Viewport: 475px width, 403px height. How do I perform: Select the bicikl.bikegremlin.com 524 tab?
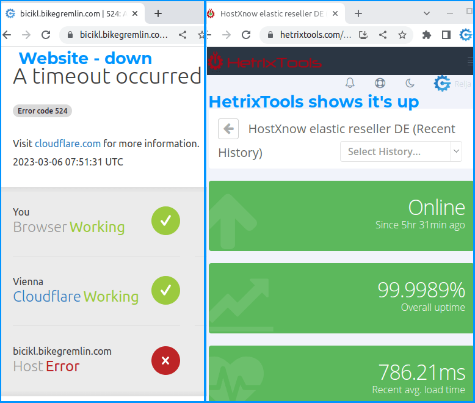(73, 13)
